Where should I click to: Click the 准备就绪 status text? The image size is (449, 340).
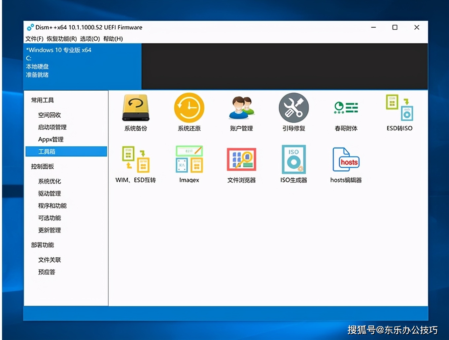click(37, 75)
